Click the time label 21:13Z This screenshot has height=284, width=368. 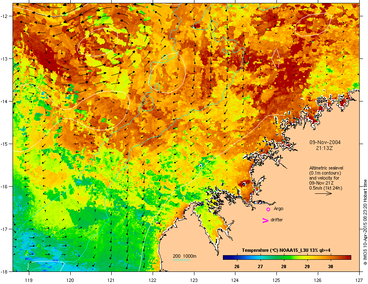pos(325,148)
